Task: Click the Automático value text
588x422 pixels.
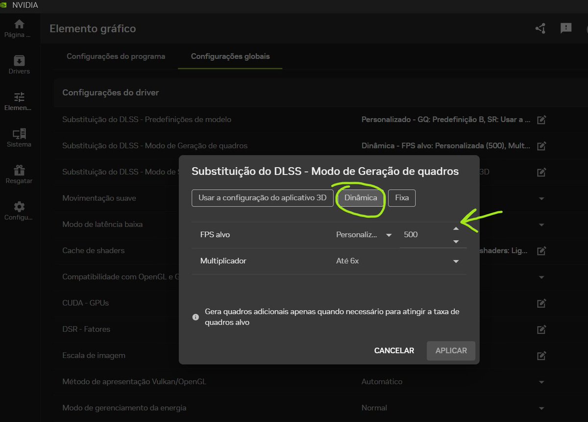Action: click(x=382, y=381)
